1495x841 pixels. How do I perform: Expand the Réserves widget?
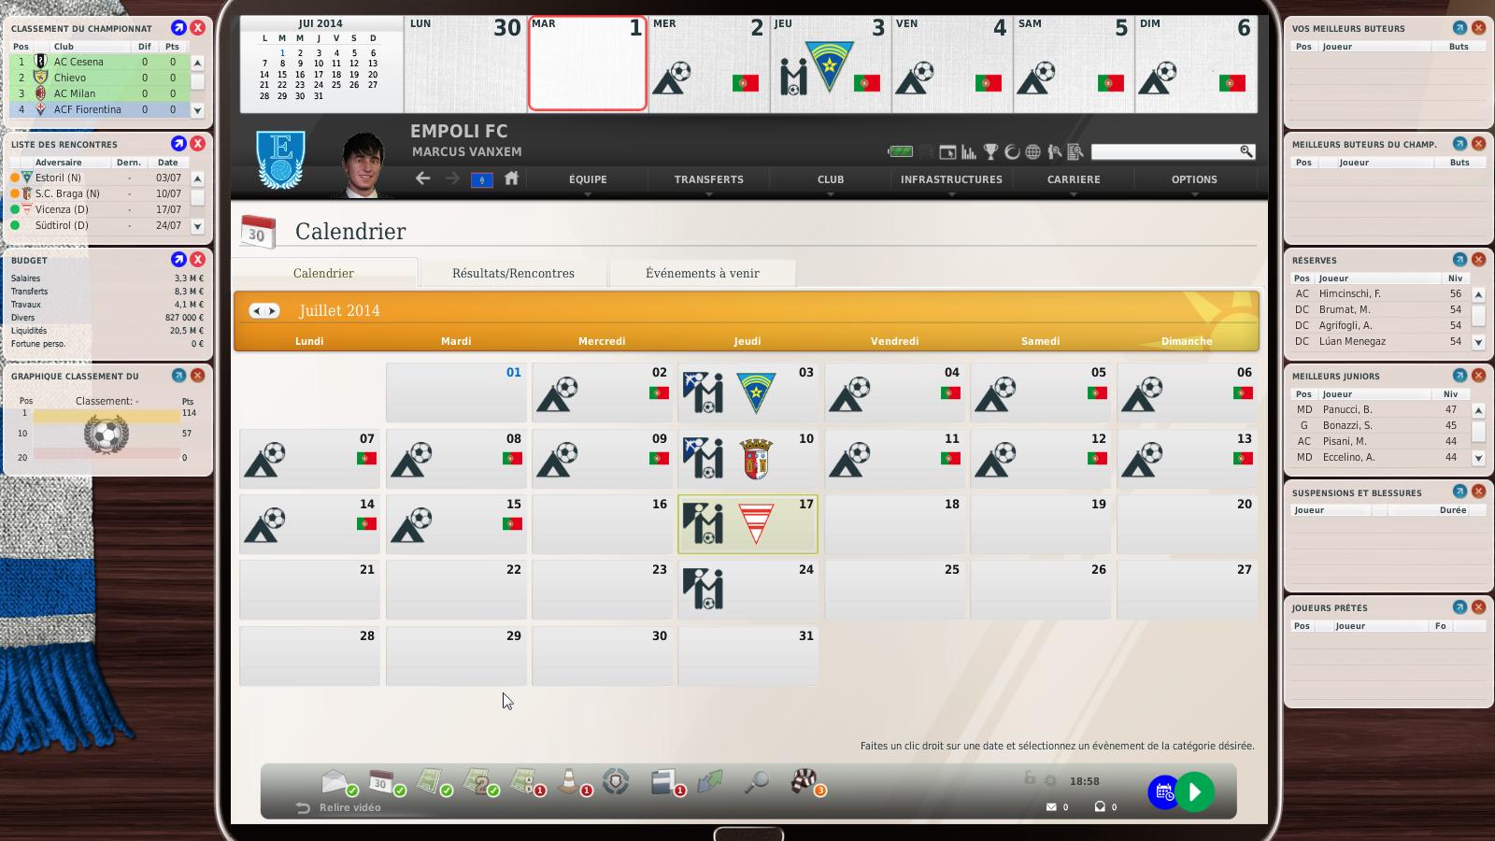tap(1459, 260)
